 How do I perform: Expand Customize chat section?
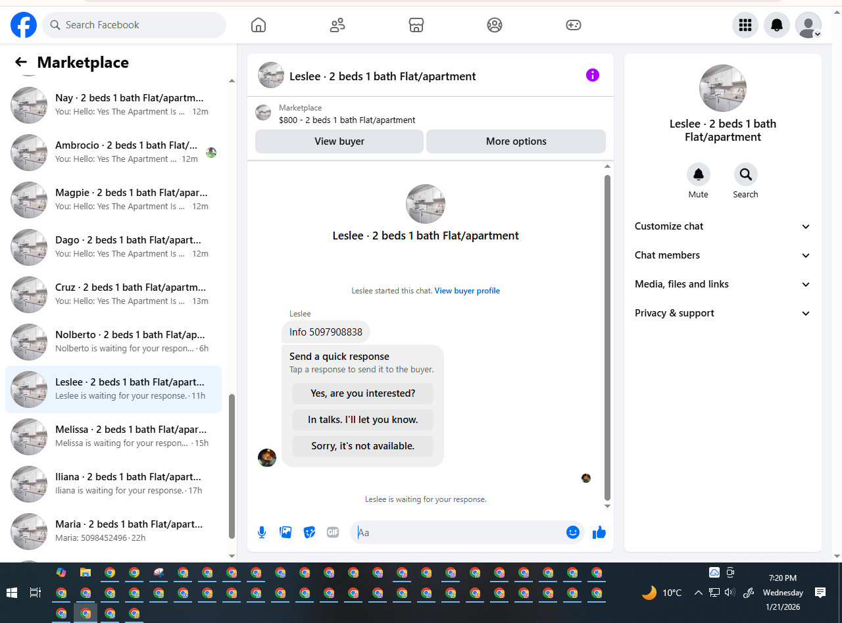(x=723, y=226)
